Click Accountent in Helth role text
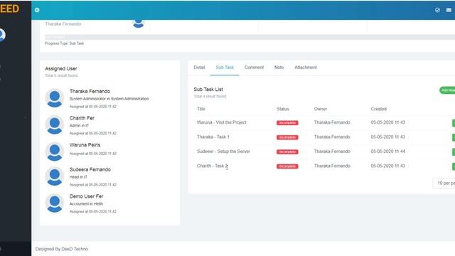The width and height of the screenshot is (455, 256). point(86,204)
